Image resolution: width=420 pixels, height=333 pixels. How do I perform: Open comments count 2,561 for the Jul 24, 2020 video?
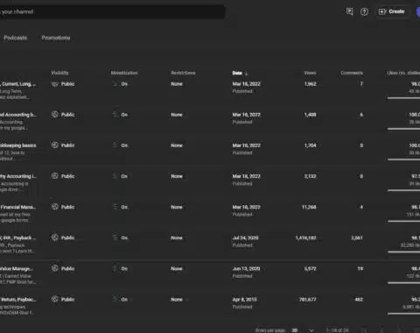pyautogui.click(x=357, y=237)
